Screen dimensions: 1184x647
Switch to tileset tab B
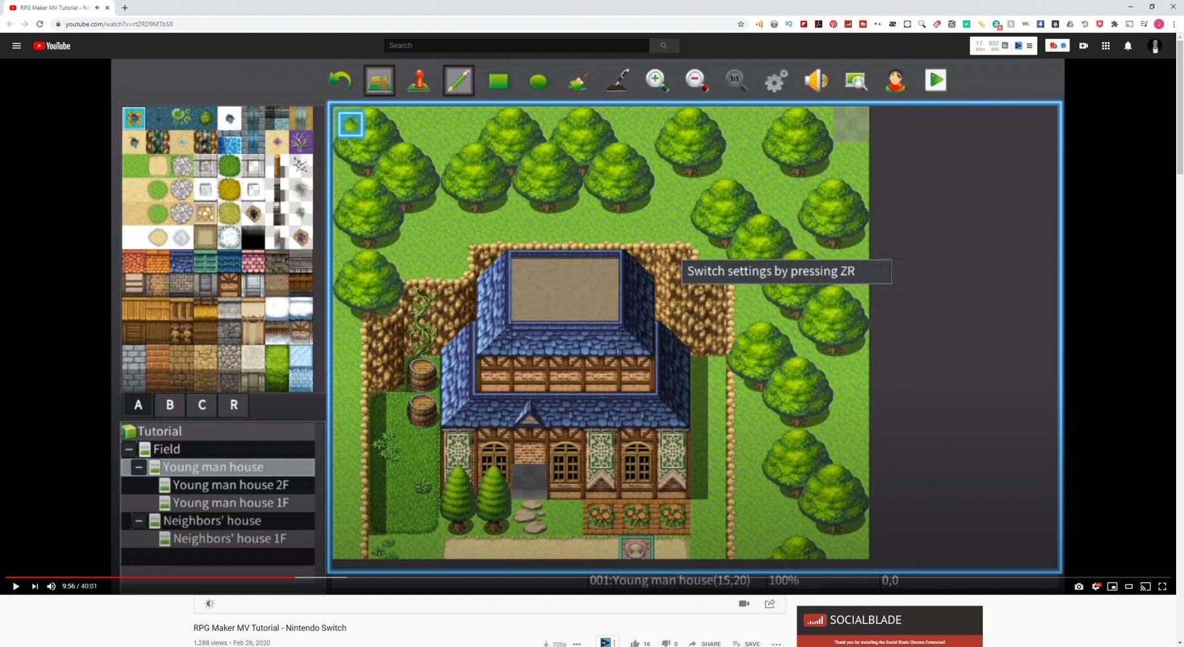[170, 405]
